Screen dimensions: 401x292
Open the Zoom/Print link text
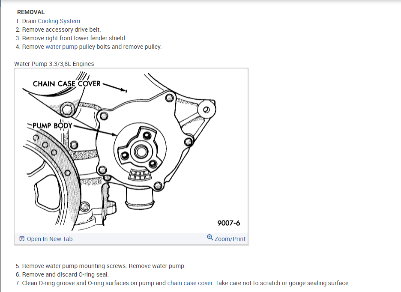pos(230,239)
